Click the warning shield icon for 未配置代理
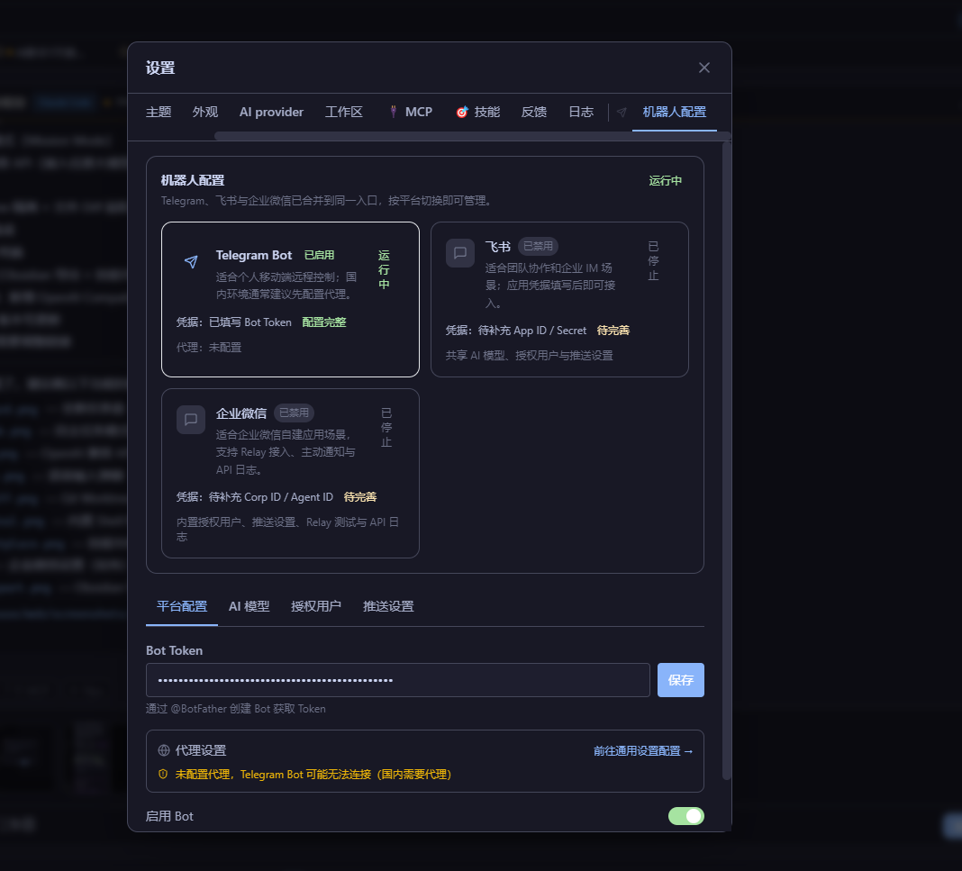 (164, 774)
